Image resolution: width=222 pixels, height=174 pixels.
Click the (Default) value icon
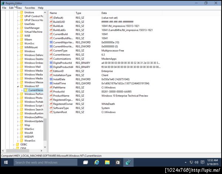[51, 17]
